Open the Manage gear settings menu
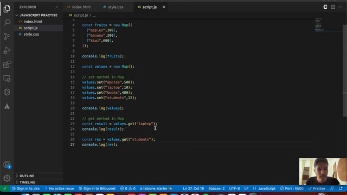Screen dimensions: 347x195 point(7,178)
